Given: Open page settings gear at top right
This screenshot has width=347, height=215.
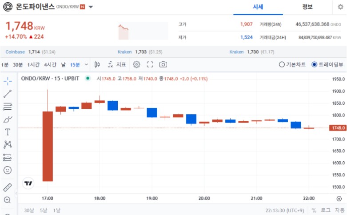Looking at the screenshot, I should pyautogui.click(x=340, y=7).
